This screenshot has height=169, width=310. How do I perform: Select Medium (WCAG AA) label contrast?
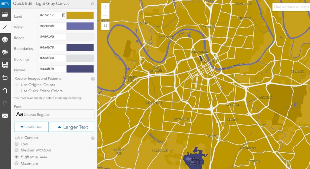pyautogui.click(x=17, y=150)
